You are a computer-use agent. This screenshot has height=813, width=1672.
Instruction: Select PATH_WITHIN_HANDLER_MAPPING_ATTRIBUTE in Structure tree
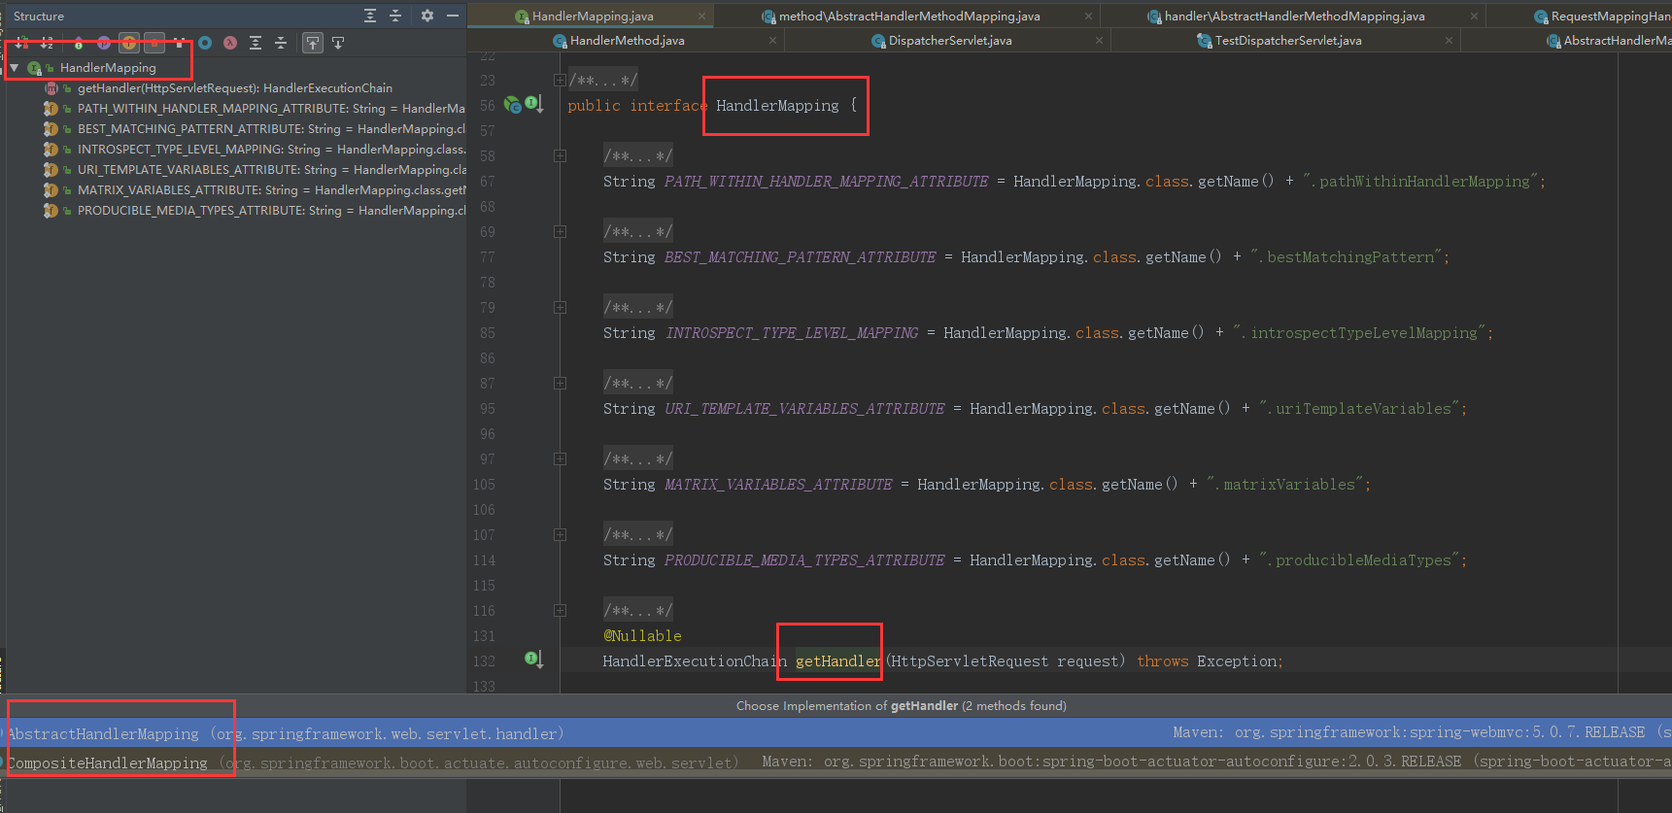click(271, 109)
